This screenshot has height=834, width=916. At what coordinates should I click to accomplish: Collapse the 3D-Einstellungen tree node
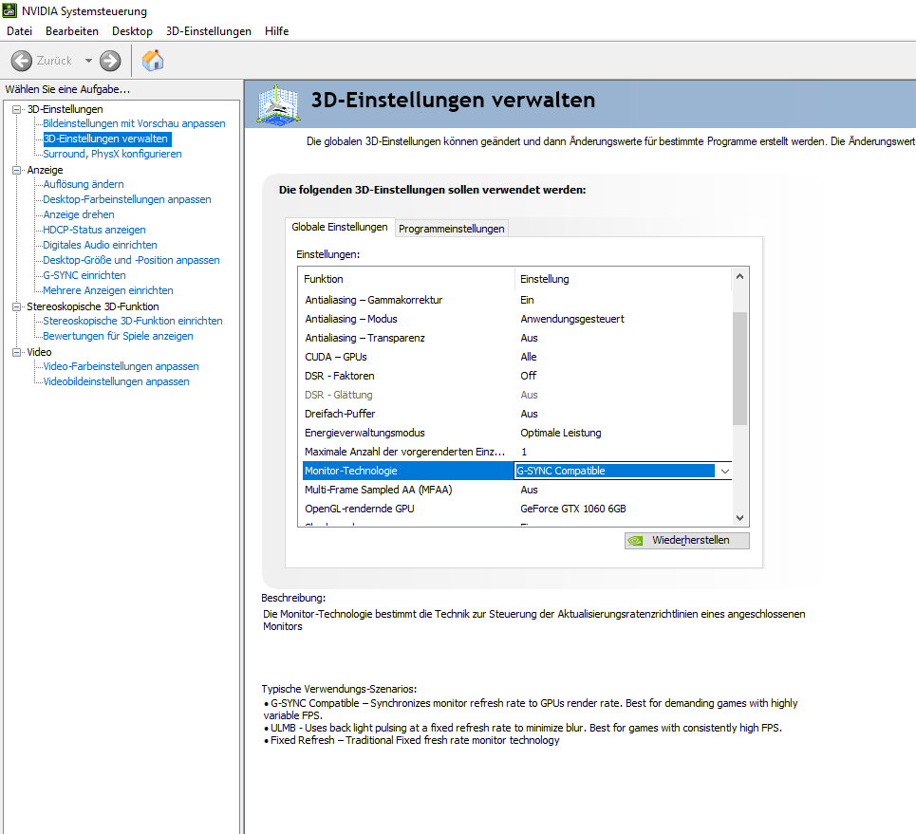tap(17, 109)
